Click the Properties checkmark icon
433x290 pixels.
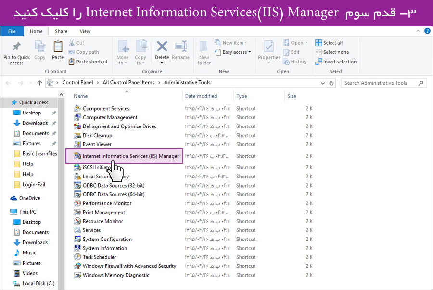(x=268, y=46)
